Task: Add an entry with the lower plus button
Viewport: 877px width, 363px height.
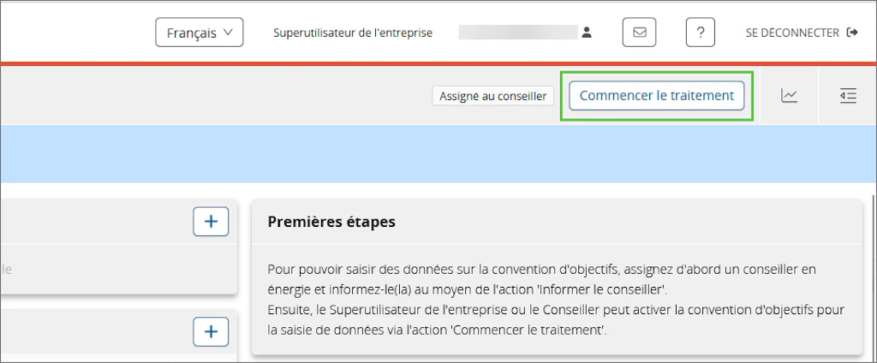Action: pyautogui.click(x=211, y=331)
